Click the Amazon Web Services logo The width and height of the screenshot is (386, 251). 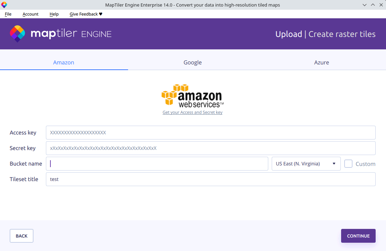(192, 95)
